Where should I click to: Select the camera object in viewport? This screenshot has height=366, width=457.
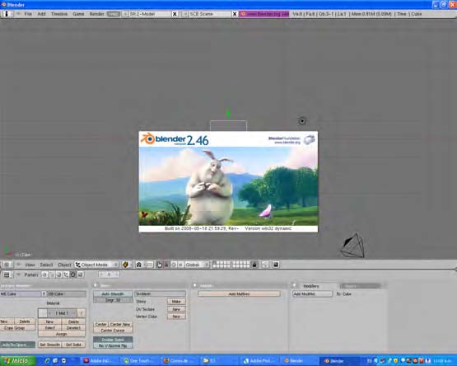(353, 246)
